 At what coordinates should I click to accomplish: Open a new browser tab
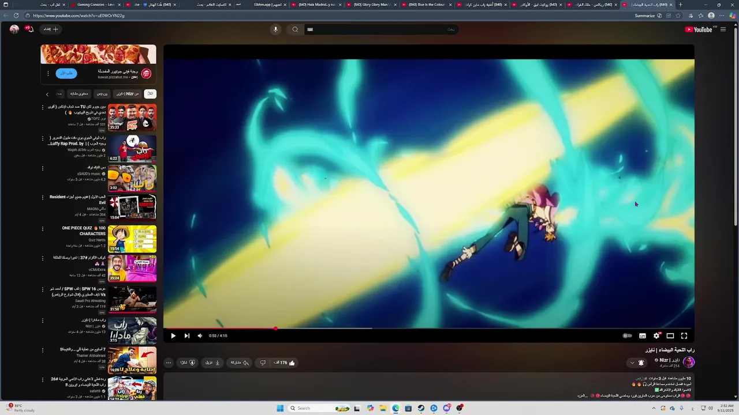coord(680,5)
